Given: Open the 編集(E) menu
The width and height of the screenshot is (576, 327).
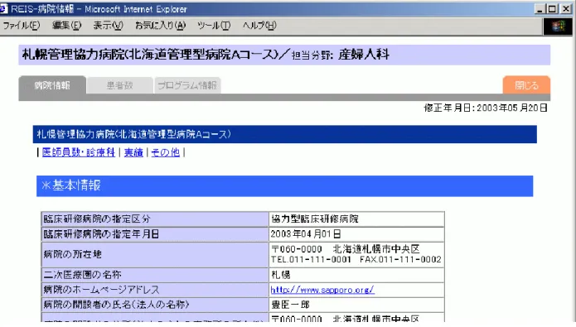Looking at the screenshot, I should click(66, 26).
